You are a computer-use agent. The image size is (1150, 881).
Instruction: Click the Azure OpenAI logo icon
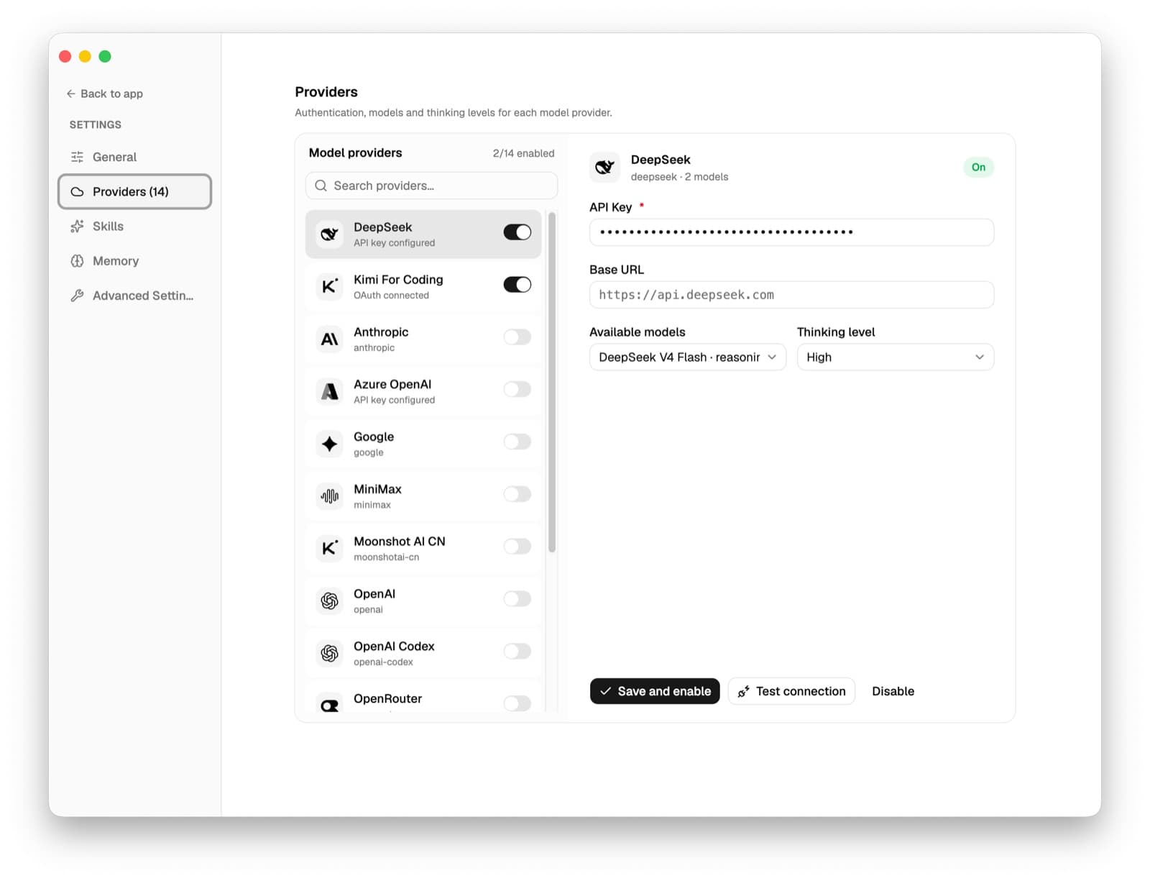pyautogui.click(x=330, y=391)
